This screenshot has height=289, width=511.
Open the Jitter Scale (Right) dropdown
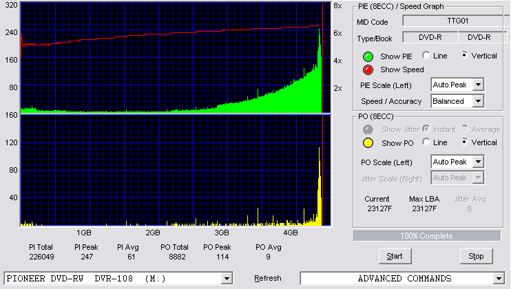tap(478, 178)
